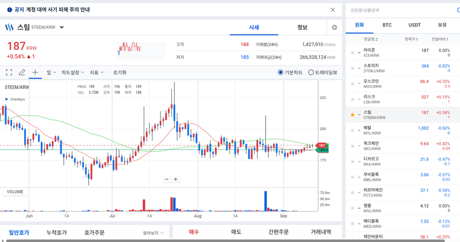Unfavorite the STEEM/KRW orange star

[352, 115]
